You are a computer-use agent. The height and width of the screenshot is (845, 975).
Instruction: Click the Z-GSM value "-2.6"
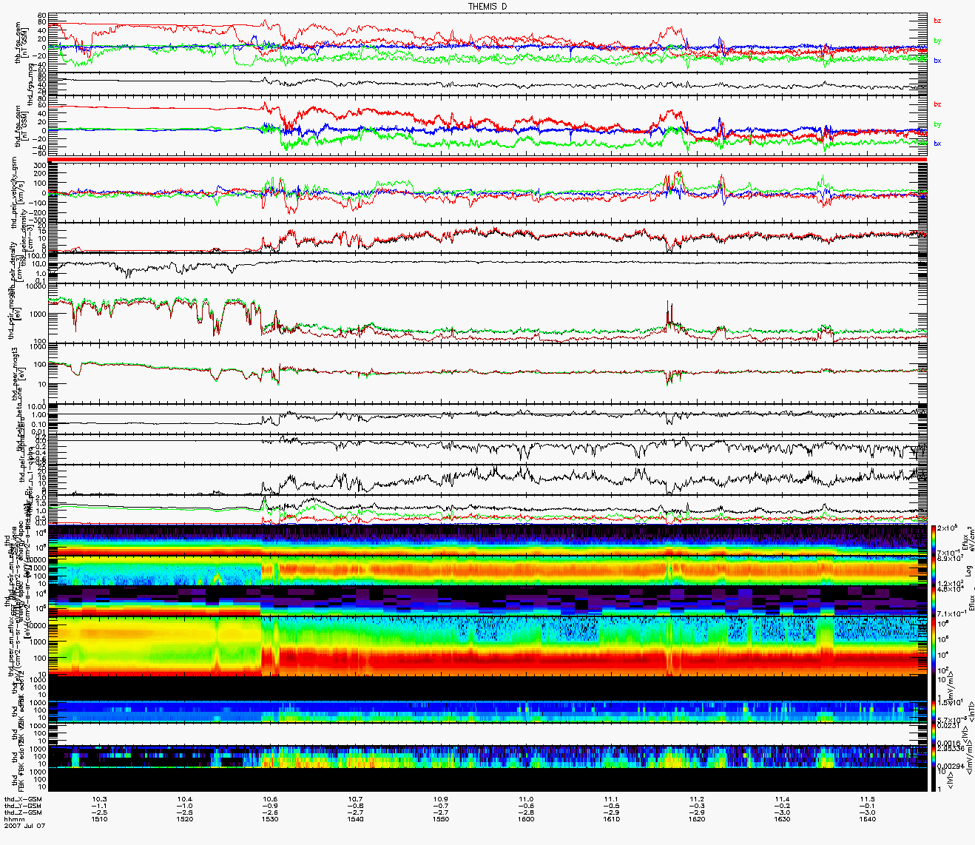pos(270,812)
